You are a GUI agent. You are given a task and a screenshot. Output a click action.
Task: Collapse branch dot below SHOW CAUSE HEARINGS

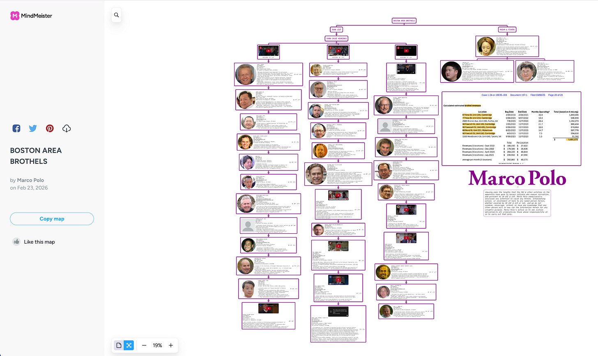(336, 42)
